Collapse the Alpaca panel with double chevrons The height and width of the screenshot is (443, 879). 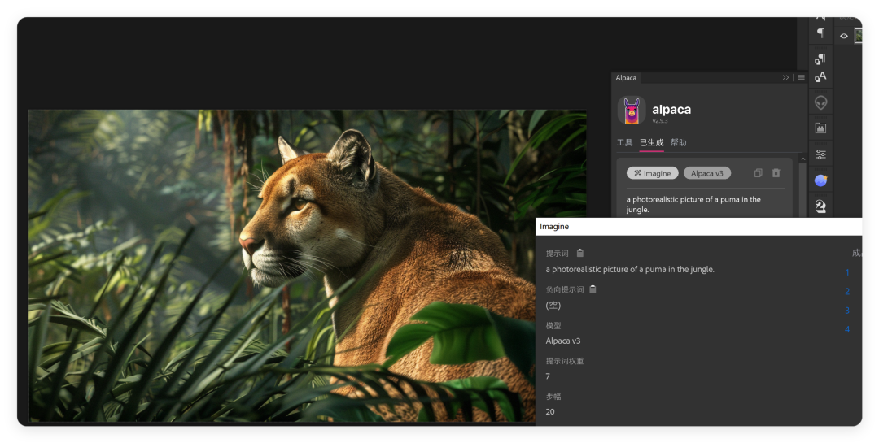785,78
